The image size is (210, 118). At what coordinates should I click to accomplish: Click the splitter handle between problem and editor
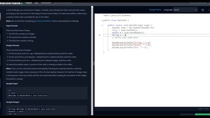pyautogui.click(x=94, y=63)
